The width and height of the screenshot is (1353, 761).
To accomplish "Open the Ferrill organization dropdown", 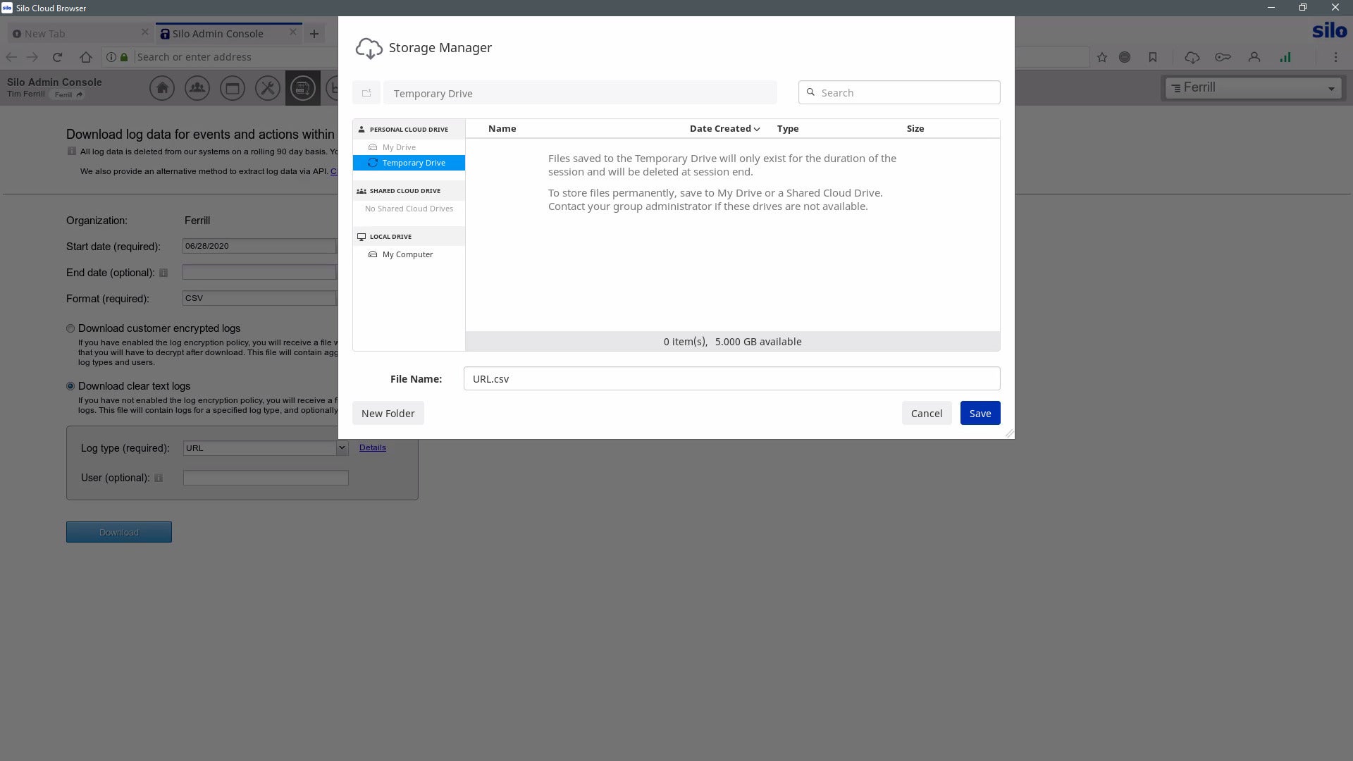I will coord(1253,88).
